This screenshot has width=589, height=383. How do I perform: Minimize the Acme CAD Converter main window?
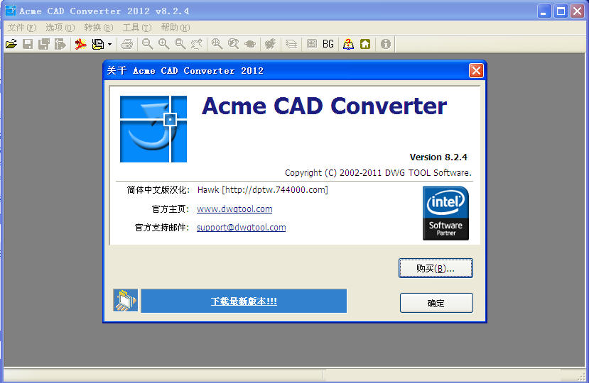pos(544,11)
